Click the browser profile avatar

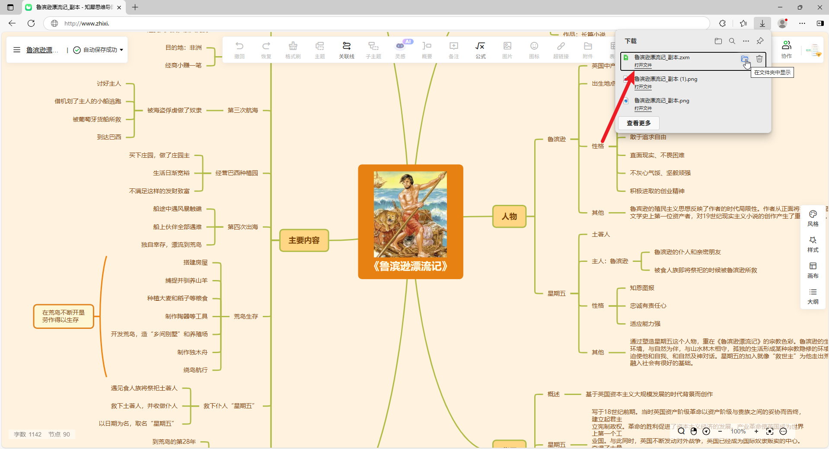pos(782,23)
